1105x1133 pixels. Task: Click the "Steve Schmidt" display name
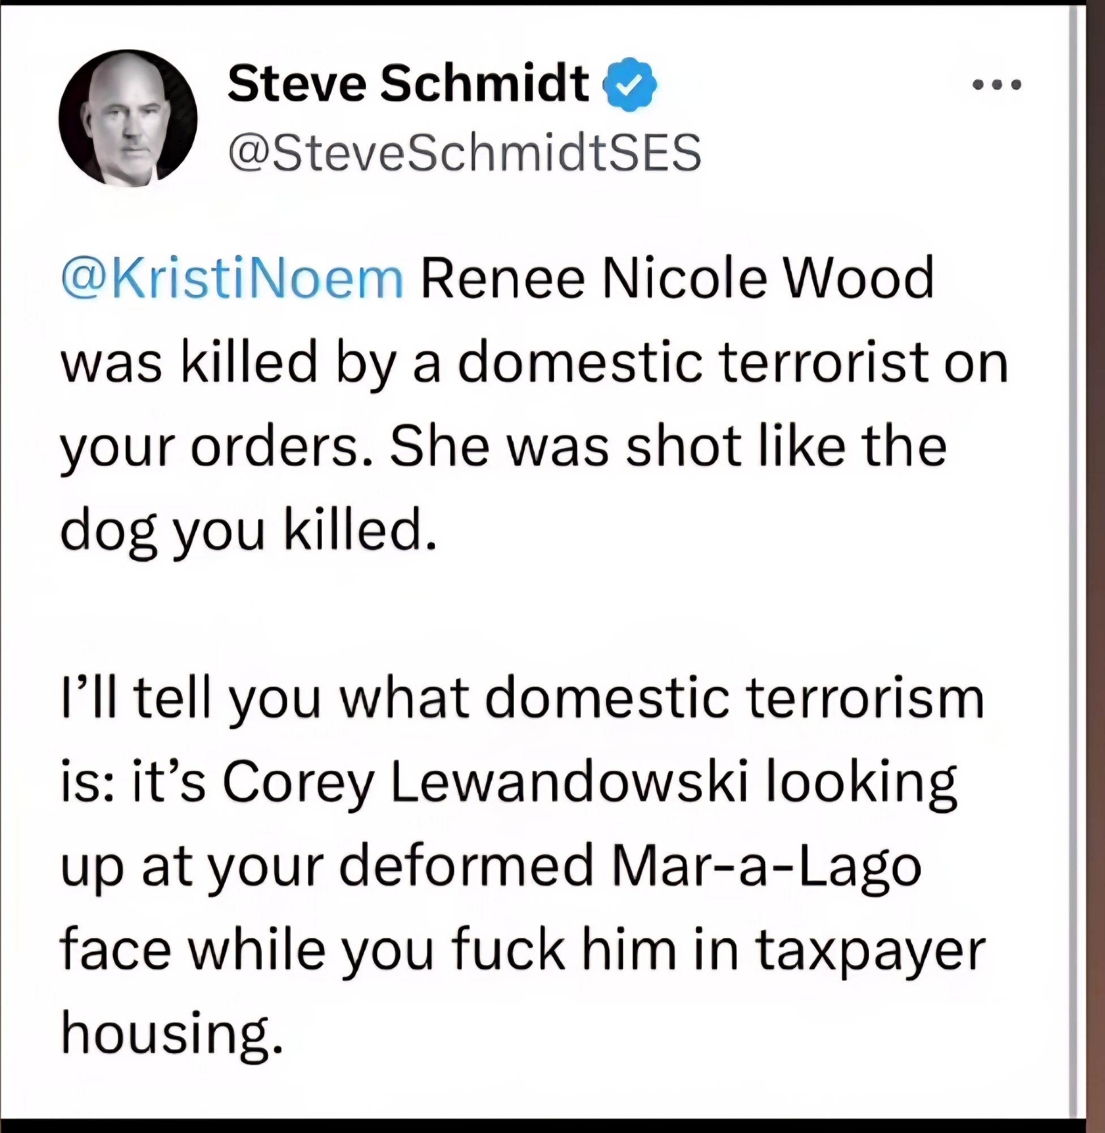coord(408,84)
